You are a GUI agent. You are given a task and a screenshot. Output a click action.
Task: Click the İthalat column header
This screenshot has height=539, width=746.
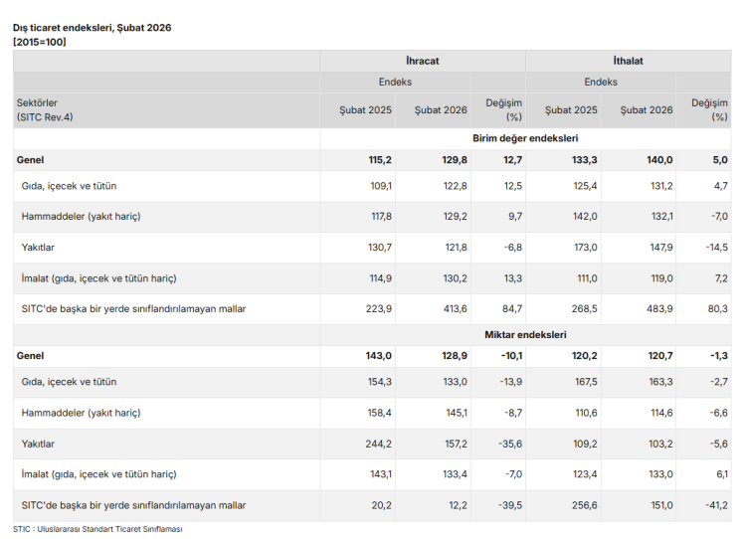[x=628, y=61]
